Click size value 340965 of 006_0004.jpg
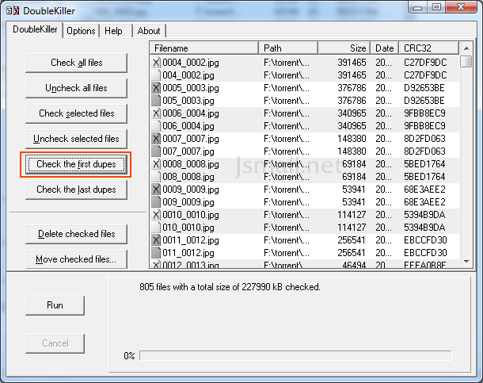The image size is (483, 383). pyautogui.click(x=352, y=126)
